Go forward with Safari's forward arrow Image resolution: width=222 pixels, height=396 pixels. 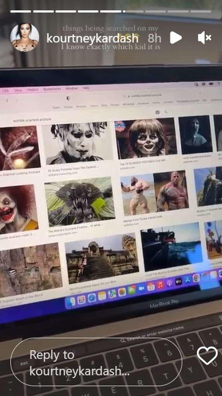coord(16,100)
